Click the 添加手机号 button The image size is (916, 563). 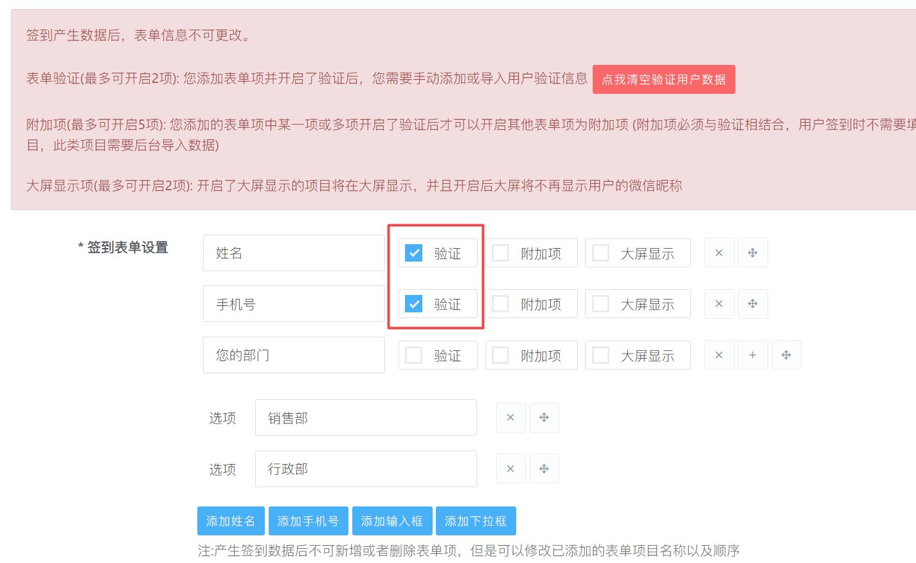click(308, 521)
